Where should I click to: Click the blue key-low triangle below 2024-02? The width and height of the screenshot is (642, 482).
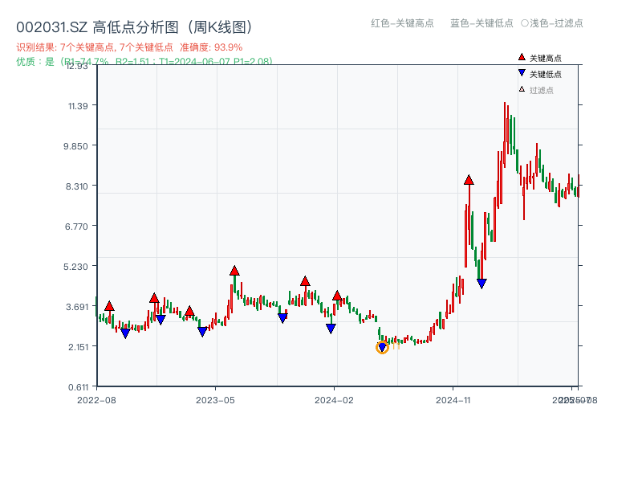[330, 327]
